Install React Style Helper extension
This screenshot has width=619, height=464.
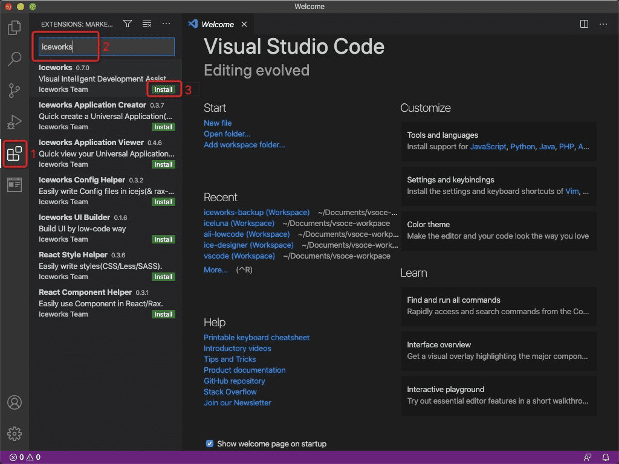pyautogui.click(x=163, y=277)
